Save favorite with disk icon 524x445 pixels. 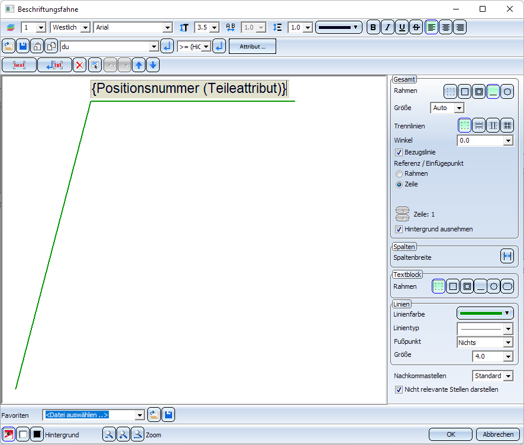(x=169, y=415)
